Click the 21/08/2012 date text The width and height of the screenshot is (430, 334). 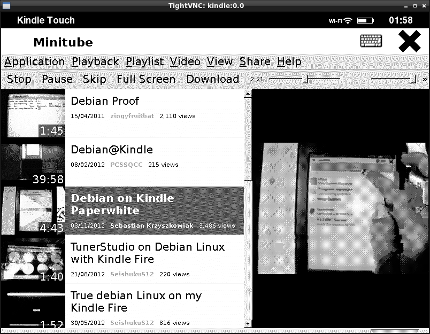pos(88,274)
